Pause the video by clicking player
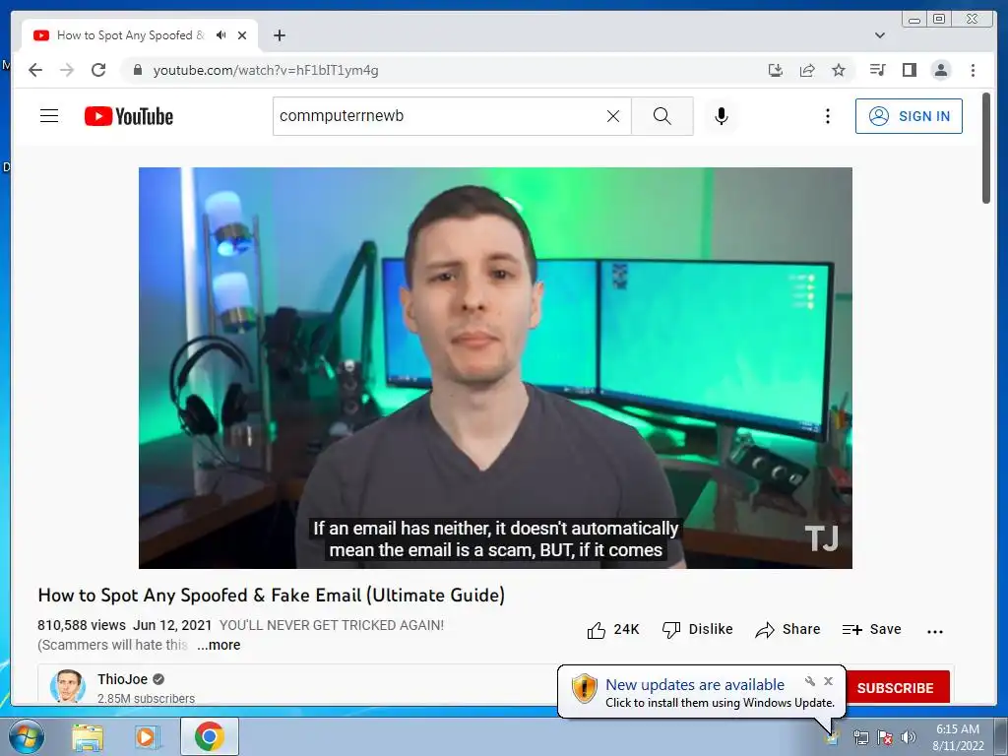The image size is (1008, 756). point(496,368)
